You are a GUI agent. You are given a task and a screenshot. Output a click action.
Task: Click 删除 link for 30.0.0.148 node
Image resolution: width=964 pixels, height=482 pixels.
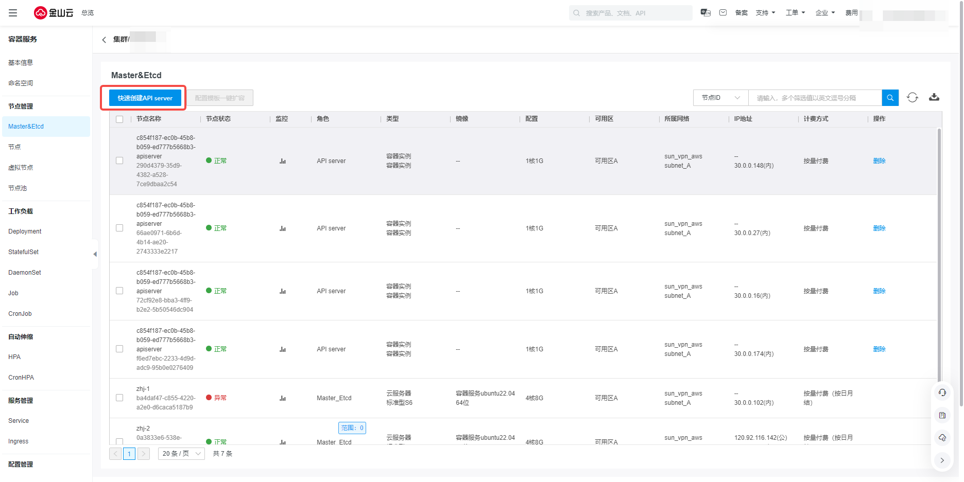pos(879,161)
